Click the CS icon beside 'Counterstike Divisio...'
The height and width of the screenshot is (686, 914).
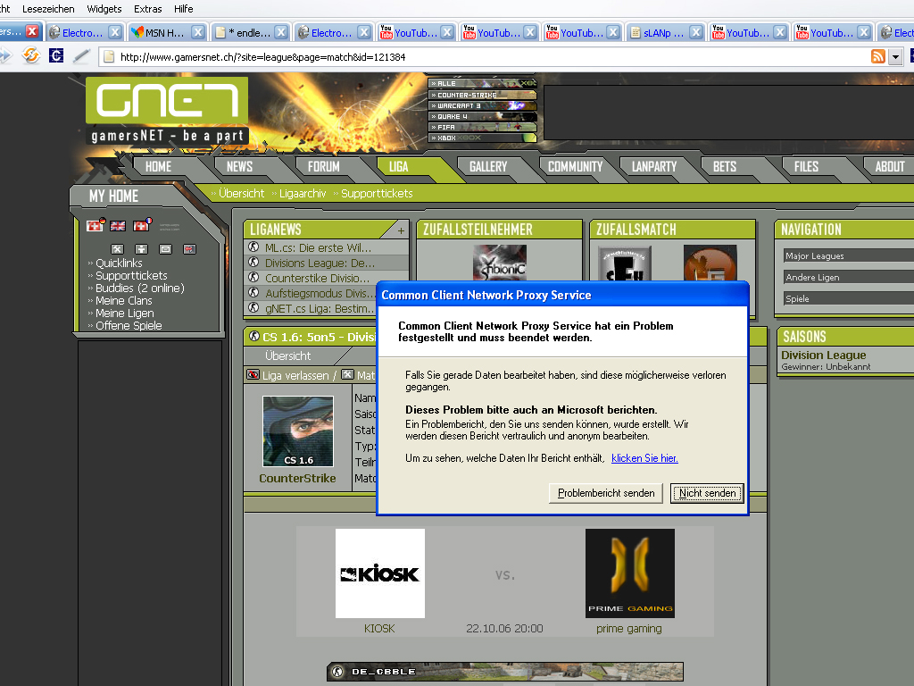pos(253,277)
